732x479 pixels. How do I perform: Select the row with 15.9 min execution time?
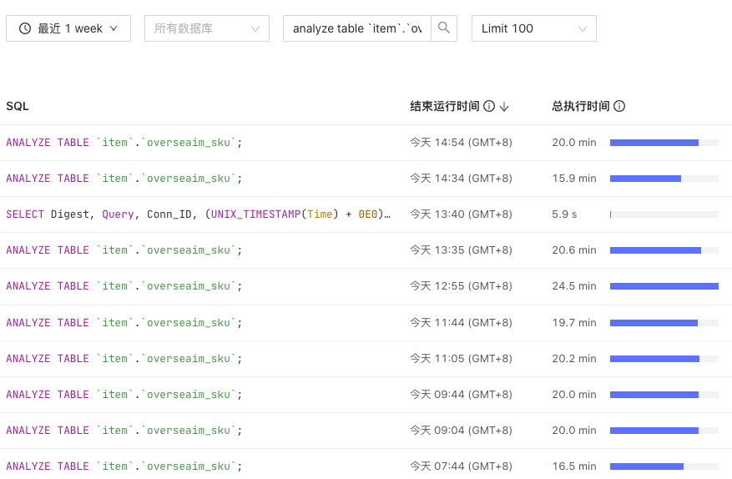(x=366, y=179)
